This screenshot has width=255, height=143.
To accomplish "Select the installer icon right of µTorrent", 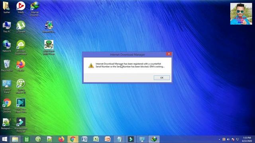I will [49, 27].
